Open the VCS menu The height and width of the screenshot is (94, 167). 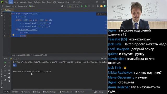pos(54,2)
